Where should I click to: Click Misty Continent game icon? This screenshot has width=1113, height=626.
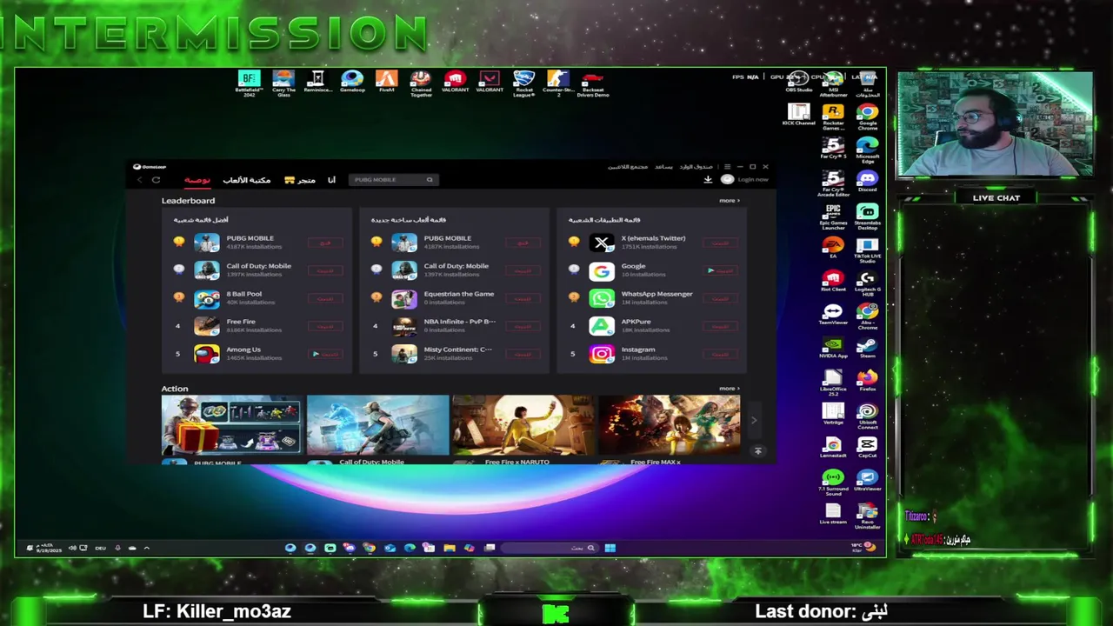click(x=403, y=354)
